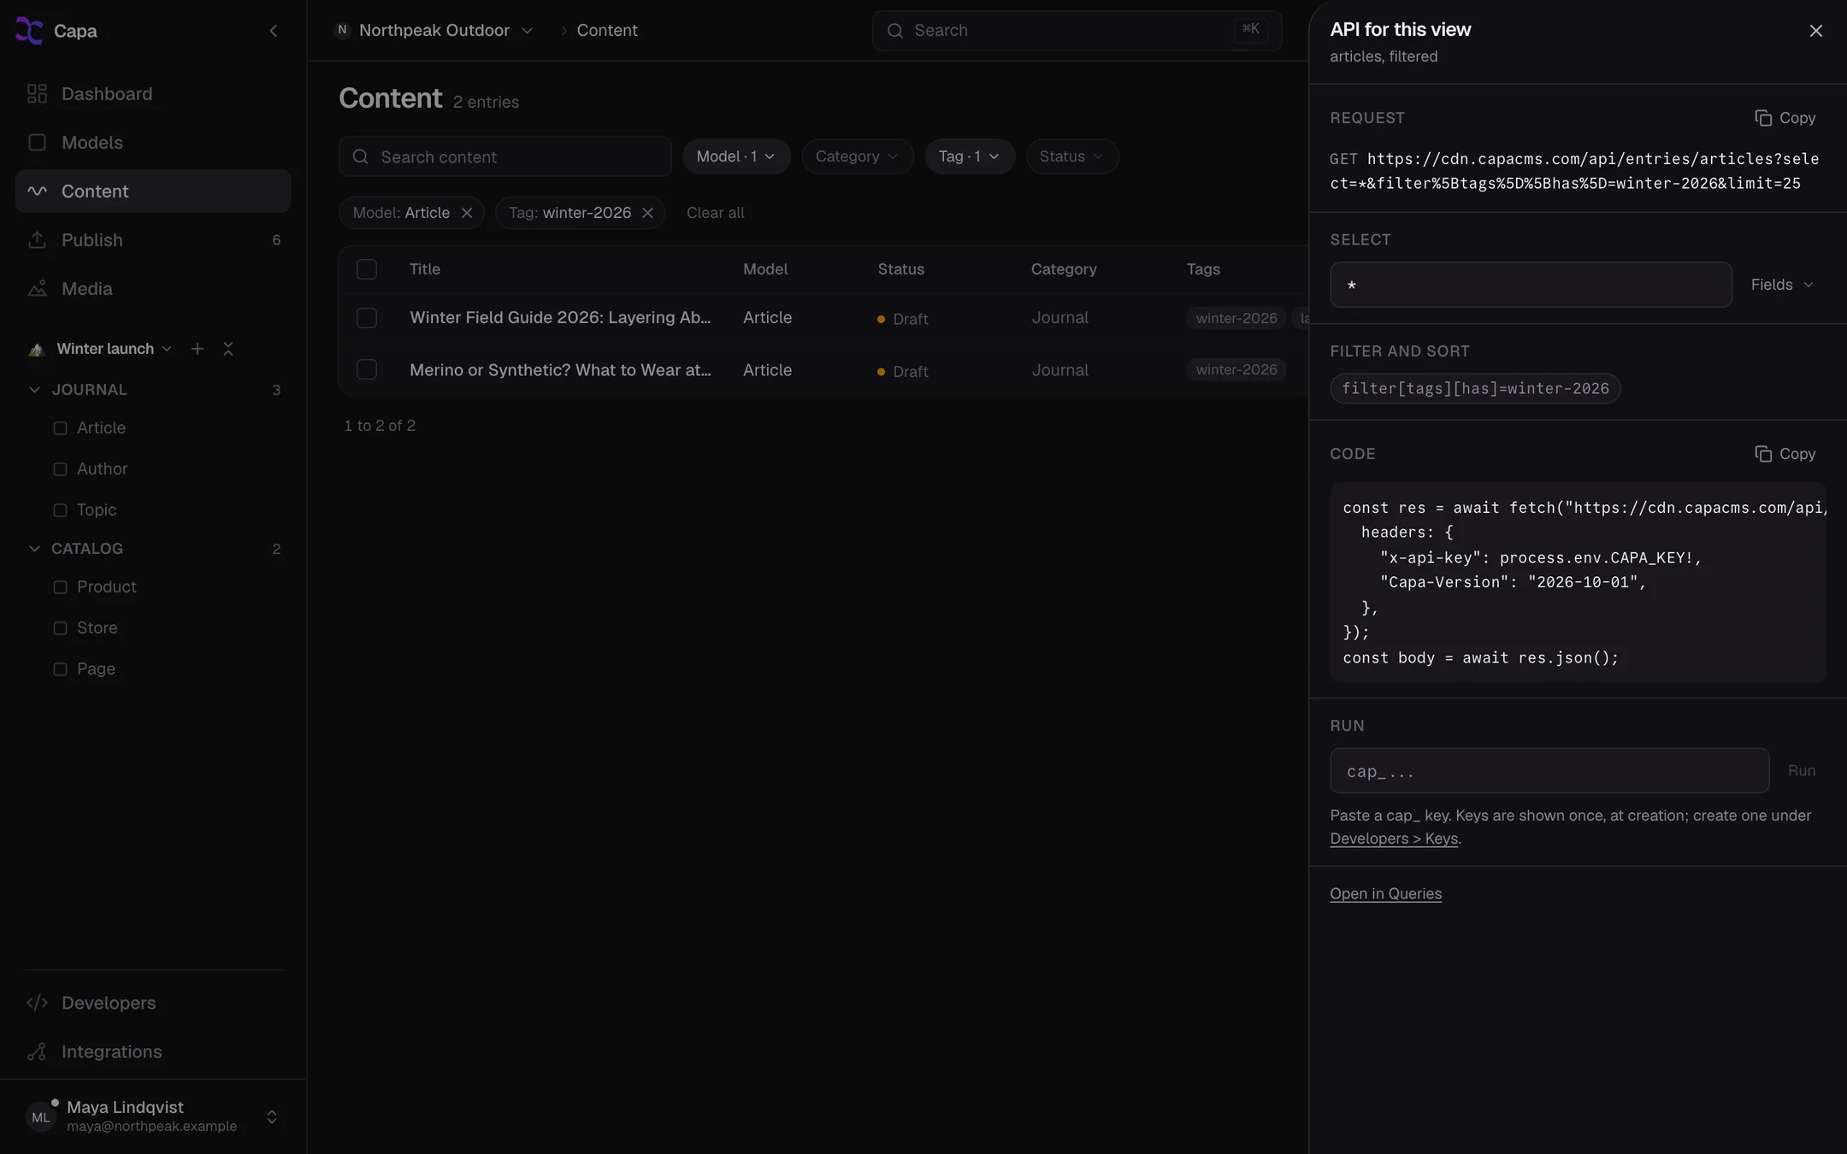1847x1154 pixels.
Task: Click the Search content field
Action: [x=505, y=156]
